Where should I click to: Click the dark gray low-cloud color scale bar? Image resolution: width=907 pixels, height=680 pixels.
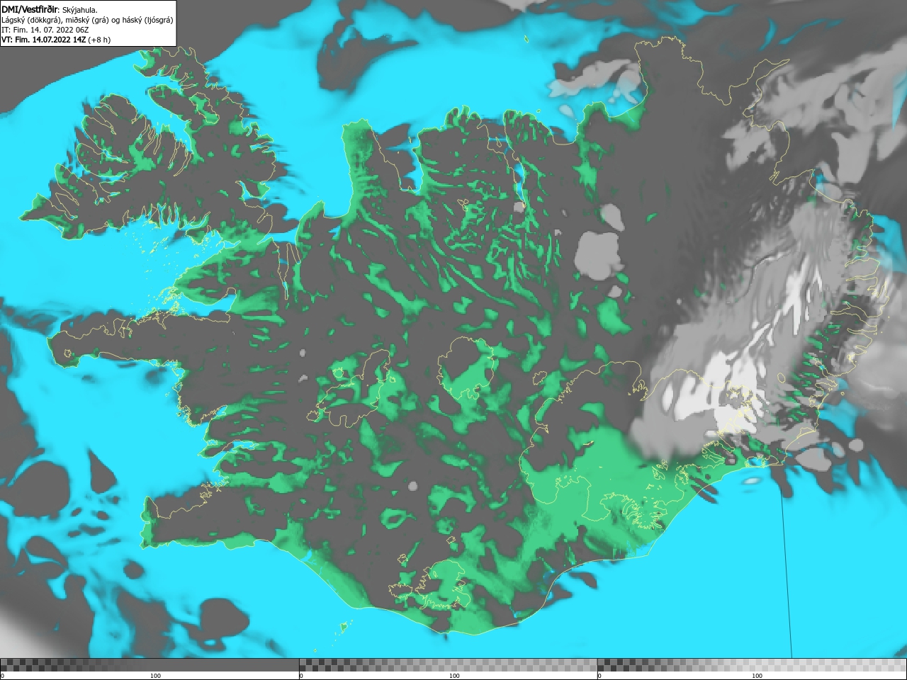[150, 665]
